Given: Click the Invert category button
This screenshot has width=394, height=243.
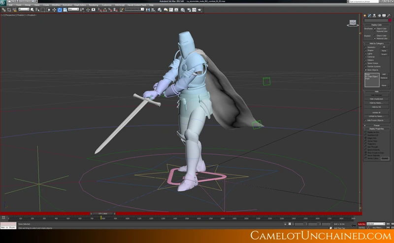Looking at the screenshot, I should click(x=385, y=54).
